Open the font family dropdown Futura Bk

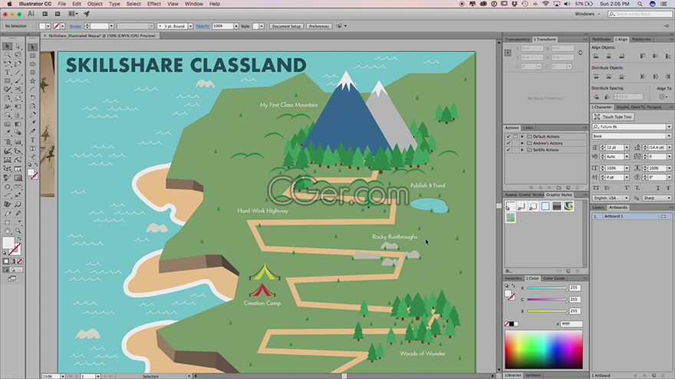[669, 127]
